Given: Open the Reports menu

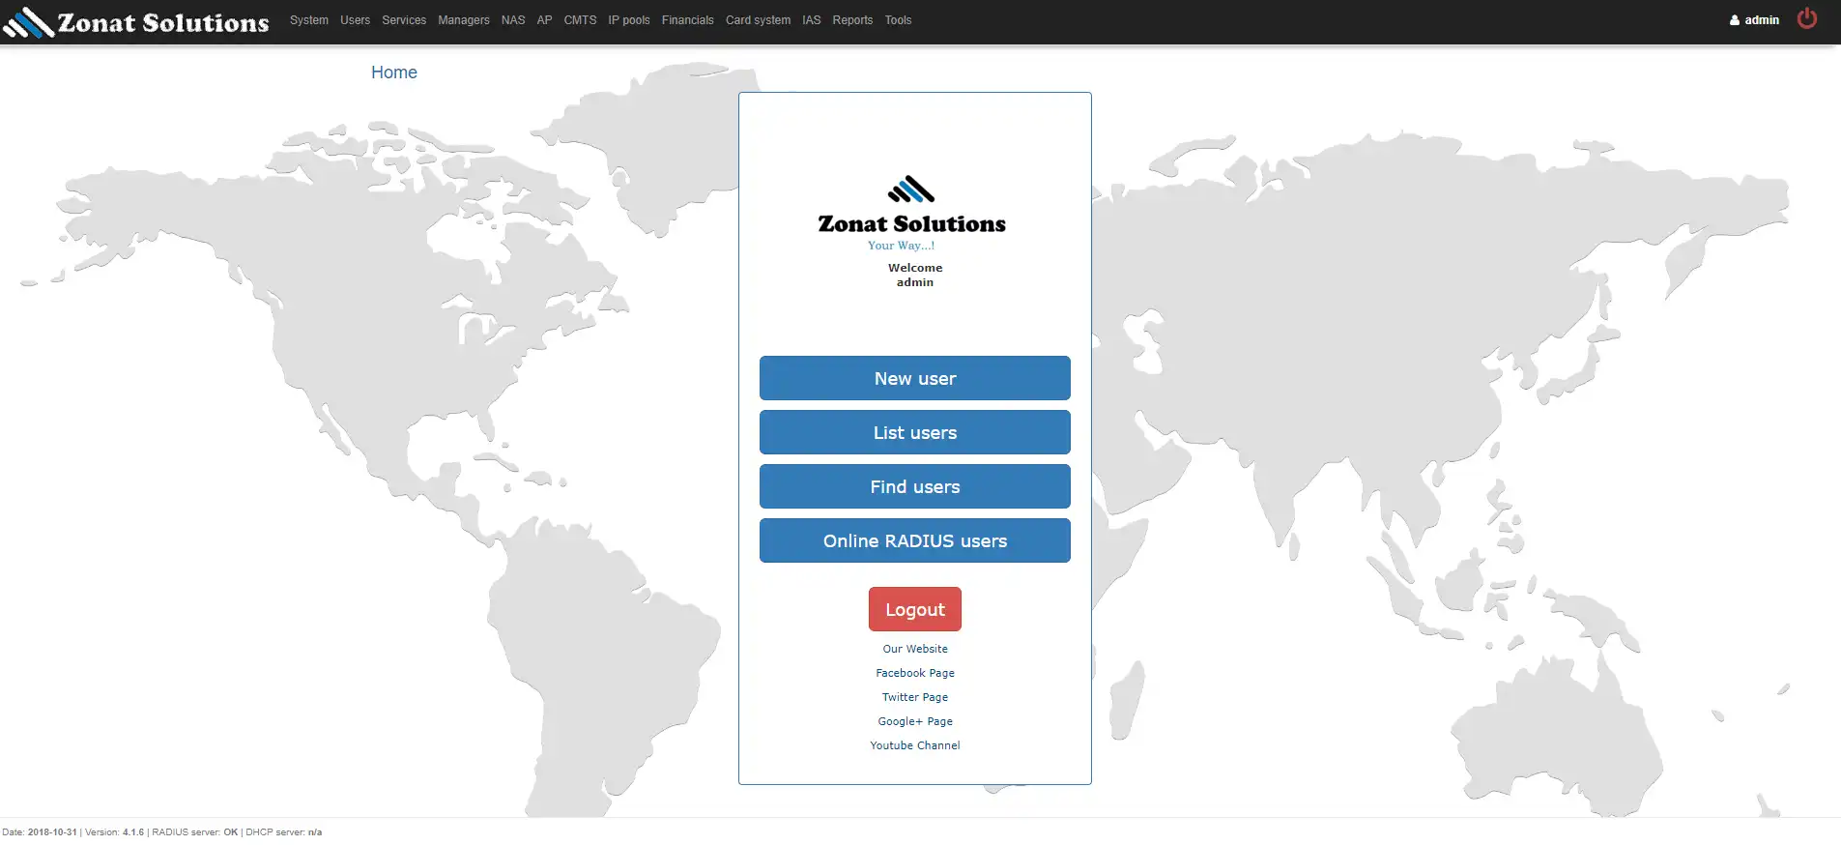Looking at the screenshot, I should 852,20.
